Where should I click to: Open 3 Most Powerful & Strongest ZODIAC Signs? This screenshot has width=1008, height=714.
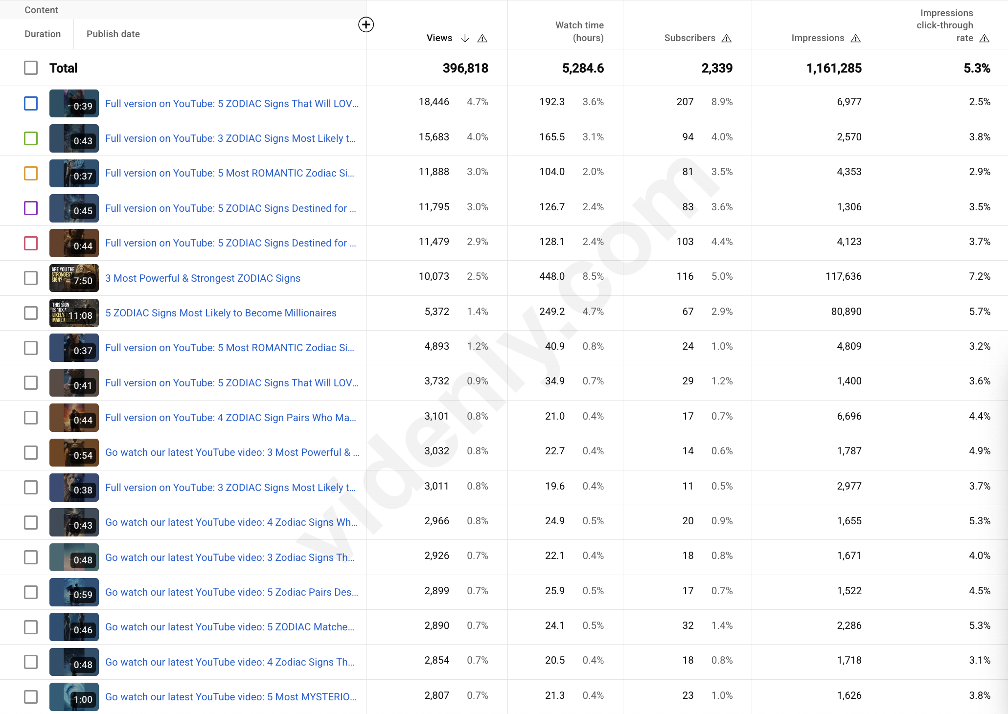[203, 278]
